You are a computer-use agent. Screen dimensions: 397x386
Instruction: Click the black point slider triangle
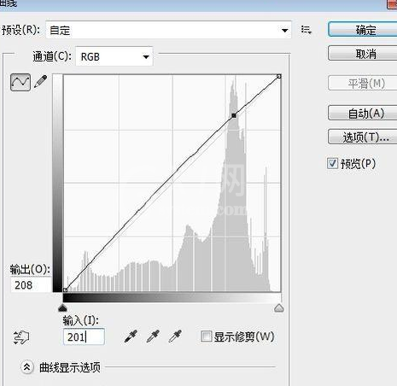coord(62,308)
